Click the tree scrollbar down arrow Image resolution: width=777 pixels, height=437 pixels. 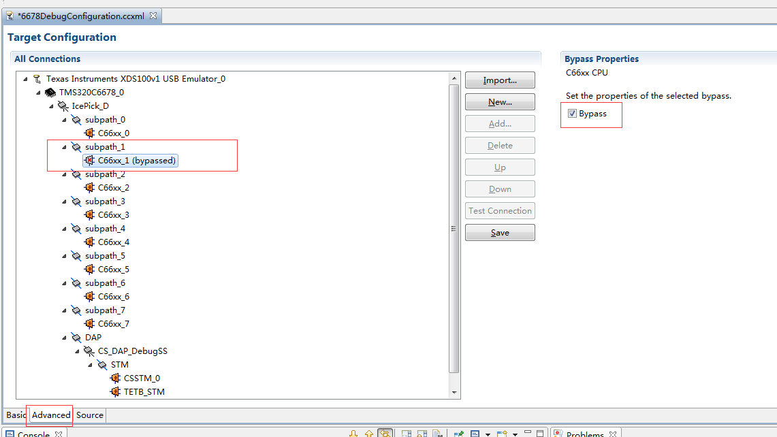pyautogui.click(x=454, y=392)
